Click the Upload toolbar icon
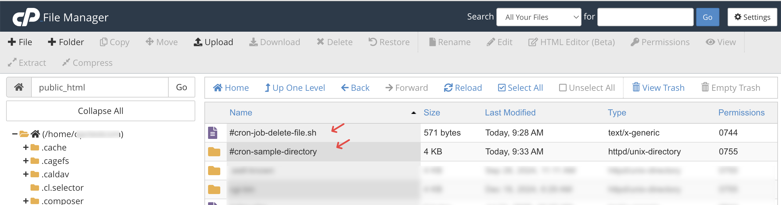The width and height of the screenshot is (781, 205). (x=198, y=42)
